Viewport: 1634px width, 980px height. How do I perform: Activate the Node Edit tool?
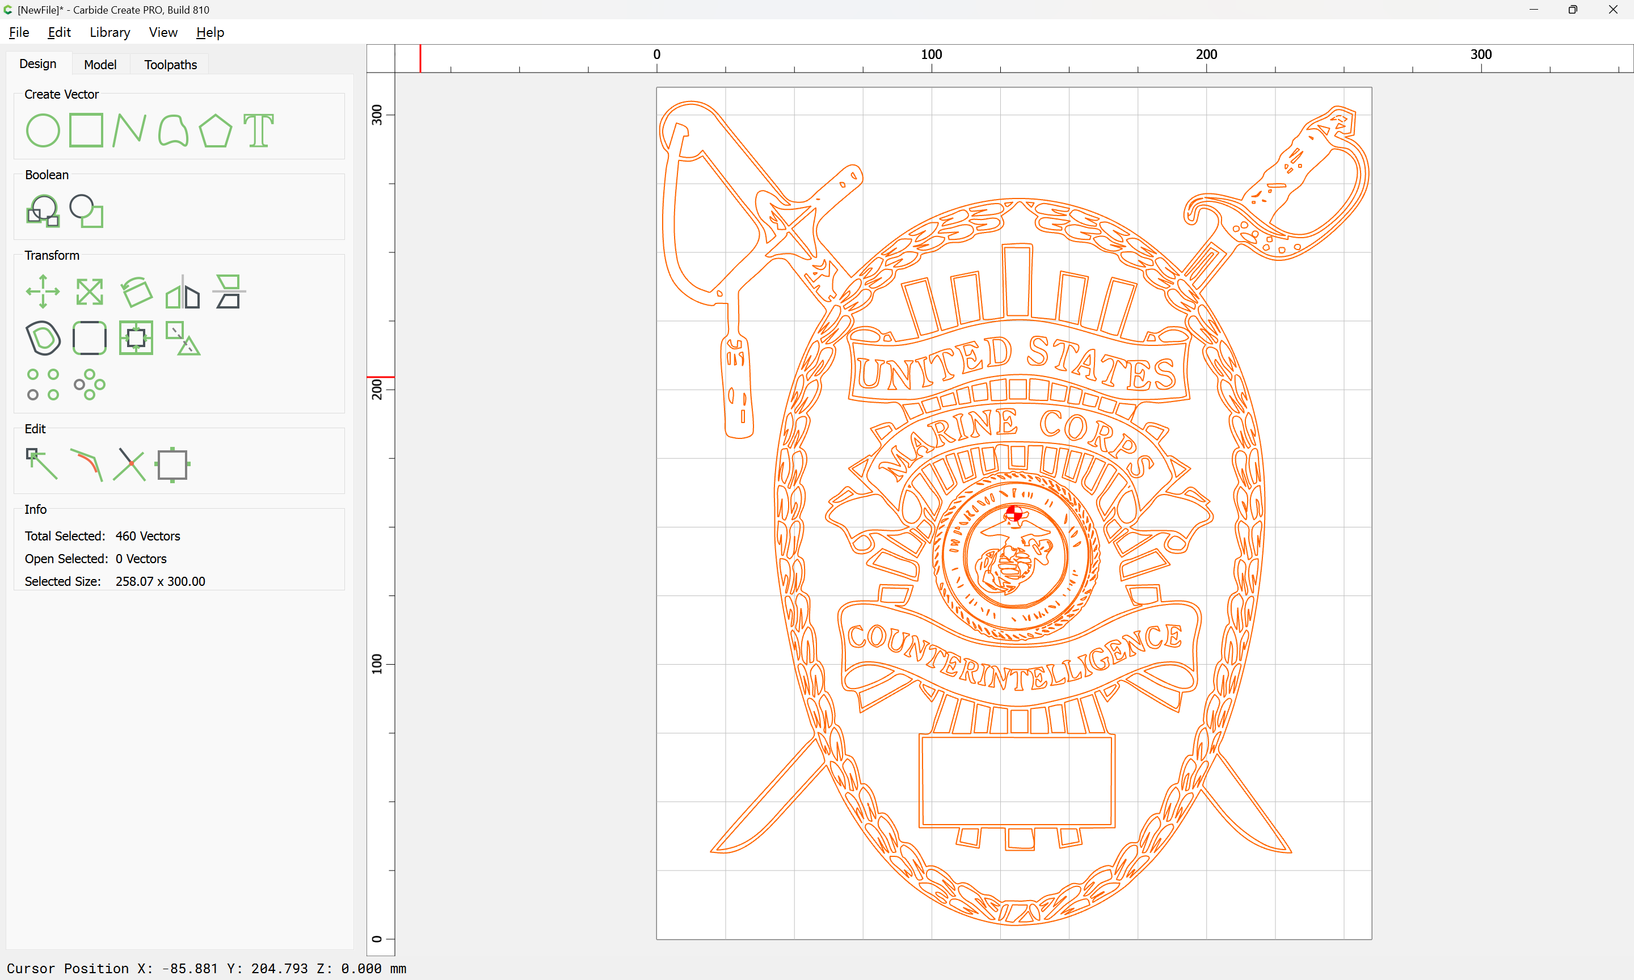coord(41,464)
